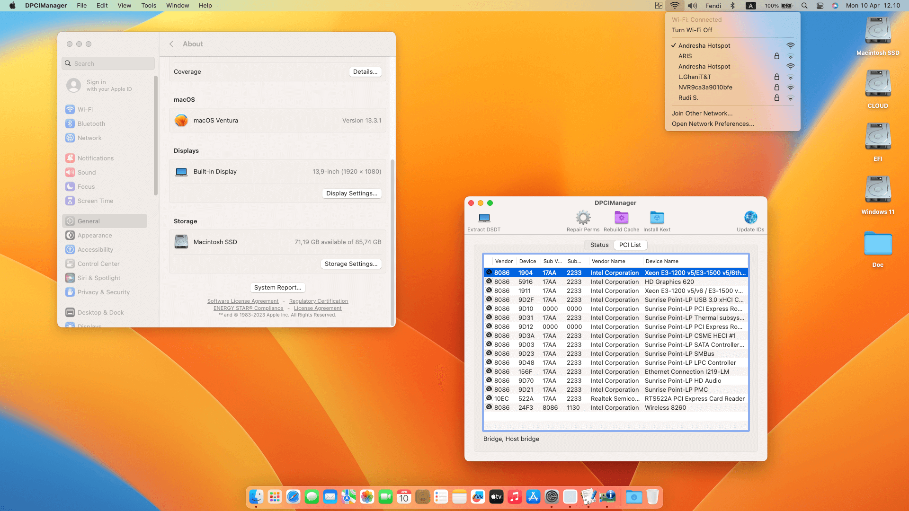Open the ENERGY STAR Compliance link
909x511 pixels.
[x=249, y=308]
